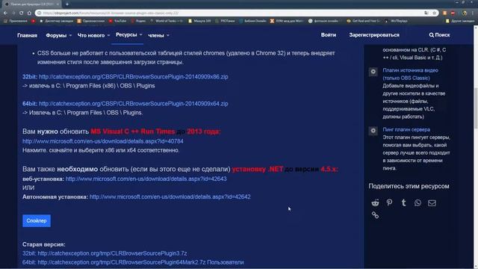Viewport: 478px width, 269px height.
Task: Open Яндекс bookmark
Action: [138, 21]
